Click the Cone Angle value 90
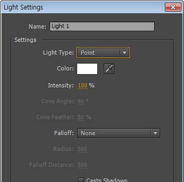The image size is (184, 182). (81, 101)
